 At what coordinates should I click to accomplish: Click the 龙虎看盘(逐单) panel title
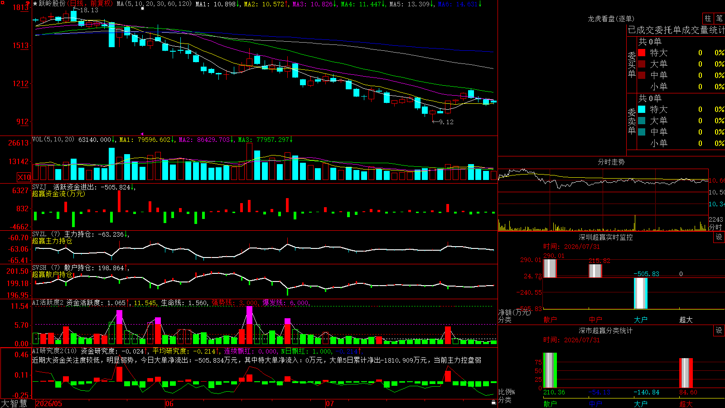tap(611, 19)
